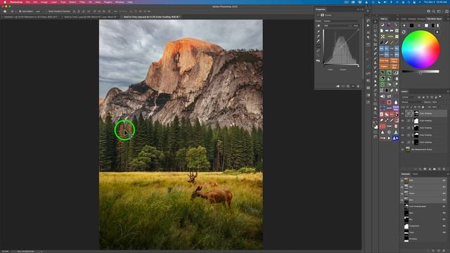This screenshot has width=450, height=253.
Task: Toggle visibility of the Red channel
Action: pos(401,187)
